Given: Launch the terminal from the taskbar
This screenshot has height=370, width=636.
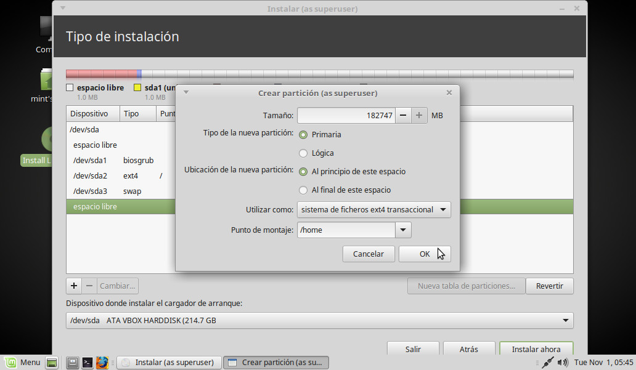Looking at the screenshot, I should (88, 363).
